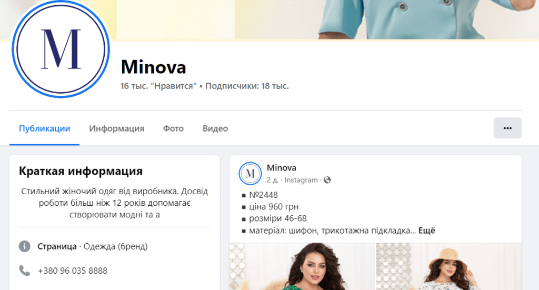Click the 'розміри 46-68' line
The height and width of the screenshot is (290, 539).
coord(278,218)
